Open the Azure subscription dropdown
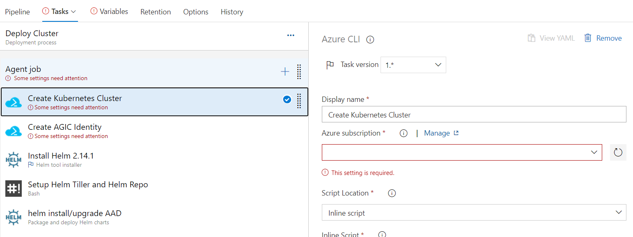The width and height of the screenshot is (633, 237). point(462,152)
